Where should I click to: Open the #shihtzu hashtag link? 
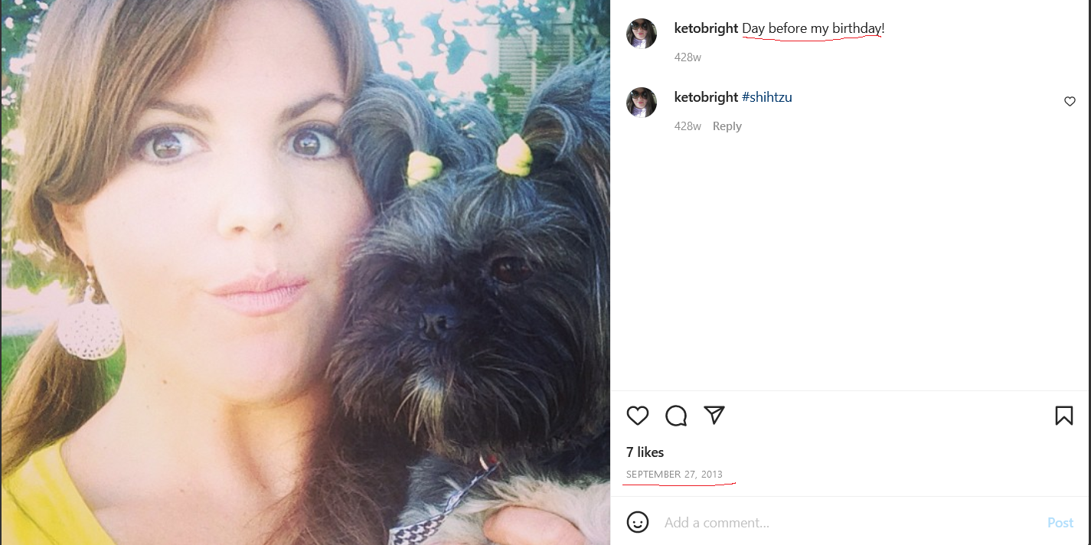pyautogui.click(x=767, y=97)
